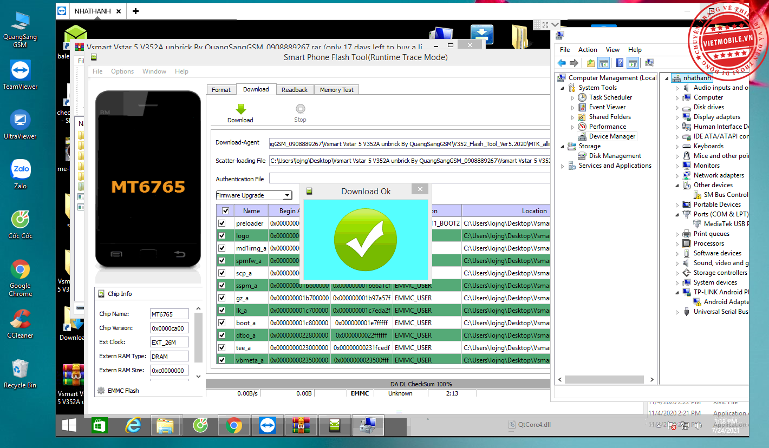Open the Recycle Bin on the desktop
Viewport: 769px width, 448px height.
[20, 373]
